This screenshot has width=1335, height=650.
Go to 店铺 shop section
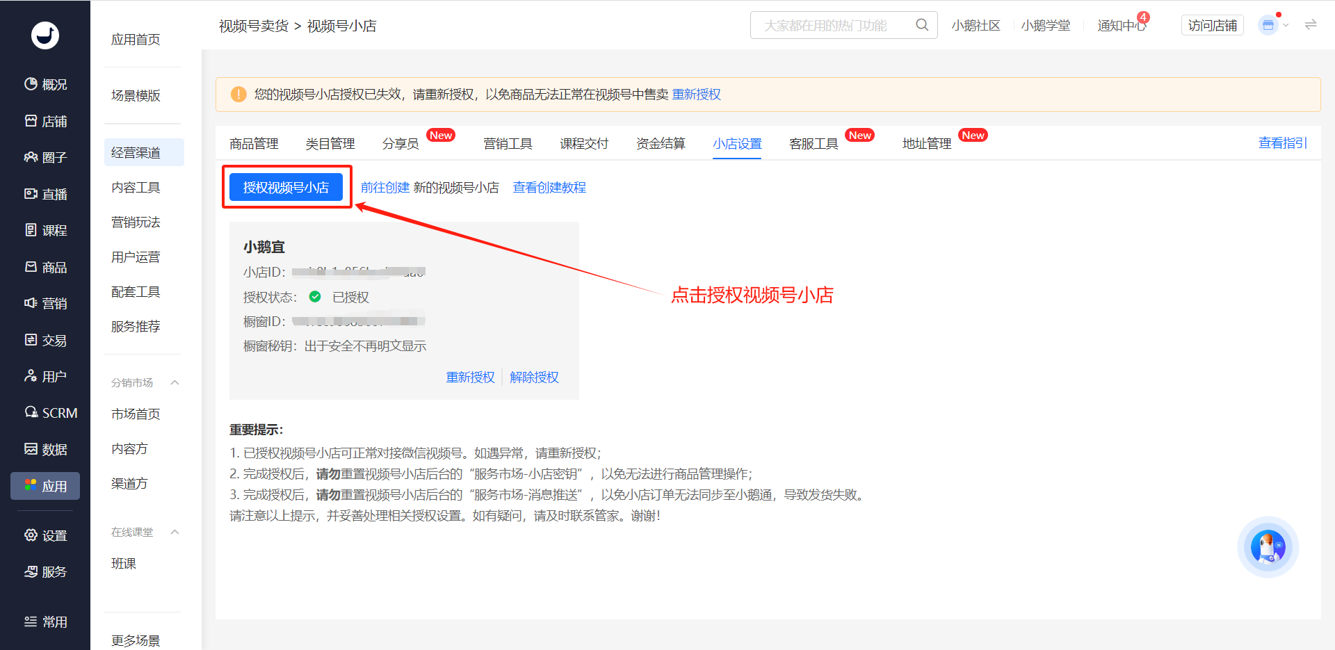[x=45, y=121]
